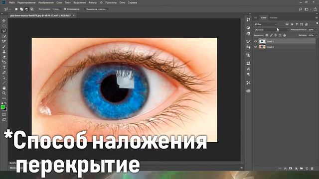The height and width of the screenshot is (179, 319).
Task: Hide Слой 0 with its eye icon
Action: click(256, 47)
